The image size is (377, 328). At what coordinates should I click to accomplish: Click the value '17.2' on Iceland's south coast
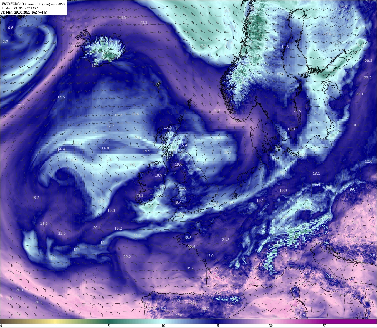click(95, 66)
